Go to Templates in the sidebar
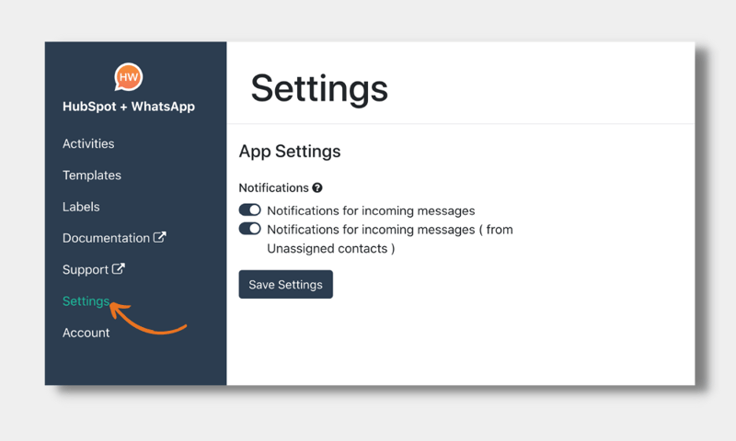This screenshot has height=441, width=736. click(x=92, y=175)
